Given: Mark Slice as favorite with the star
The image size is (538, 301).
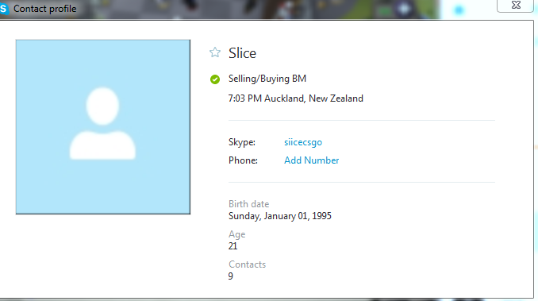Looking at the screenshot, I should point(215,52).
